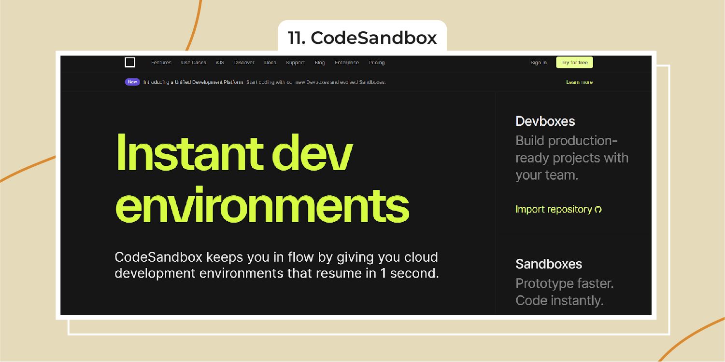725x362 pixels.
Task: Visit the Blog link
Action: (x=320, y=63)
